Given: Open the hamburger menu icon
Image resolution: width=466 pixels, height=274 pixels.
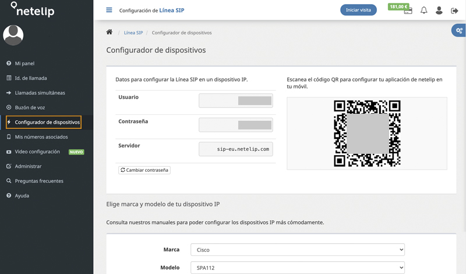Looking at the screenshot, I should (x=109, y=10).
